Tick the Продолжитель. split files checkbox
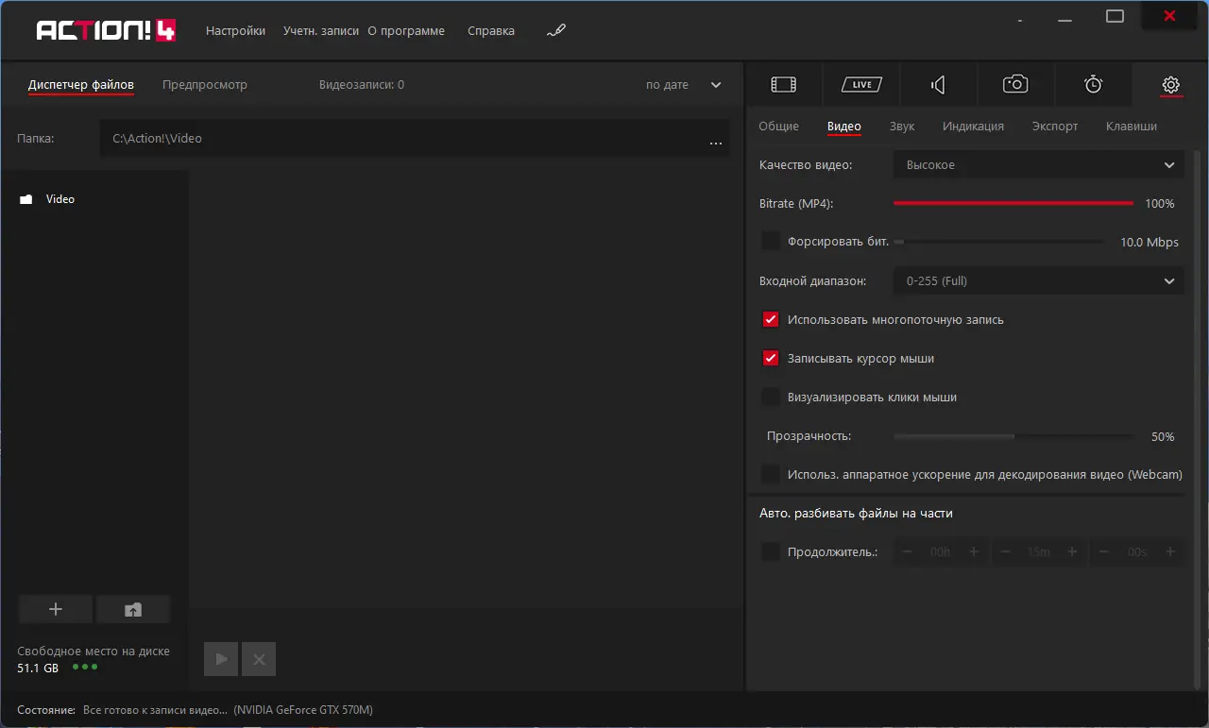 (x=771, y=551)
